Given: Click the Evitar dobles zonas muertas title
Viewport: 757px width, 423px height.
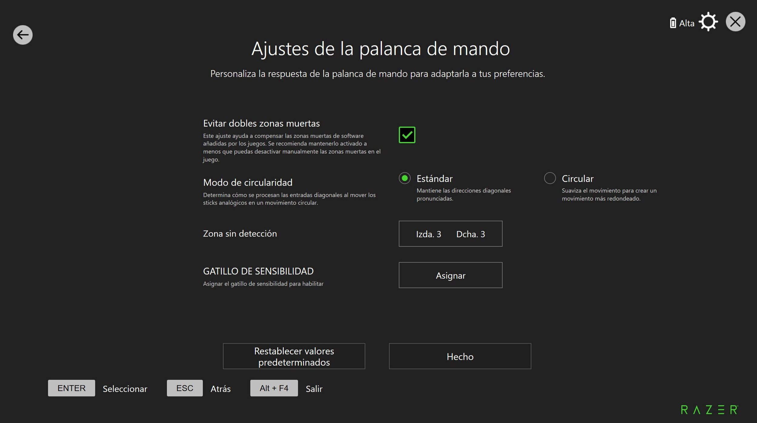Looking at the screenshot, I should [261, 123].
